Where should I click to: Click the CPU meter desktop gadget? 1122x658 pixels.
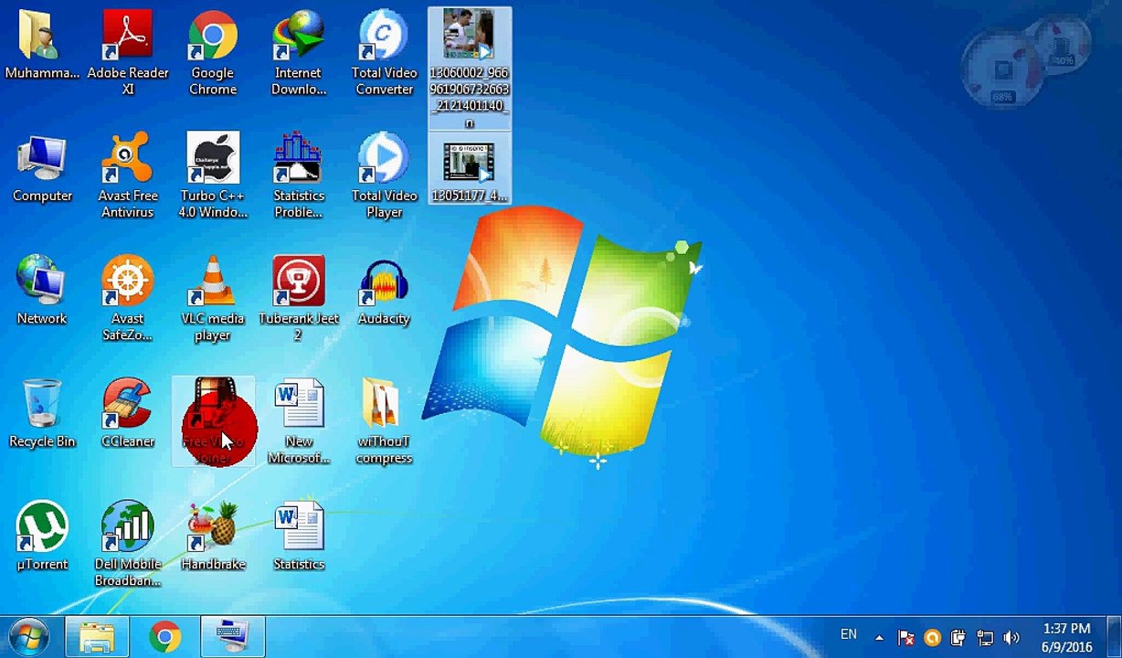click(1002, 71)
